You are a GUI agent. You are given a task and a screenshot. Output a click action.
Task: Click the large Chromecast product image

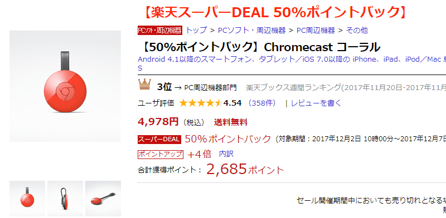pos(65,86)
